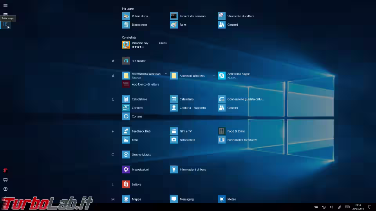Open Cortana
Image resolution: width=376 pixels, height=211 pixels.
132,116
